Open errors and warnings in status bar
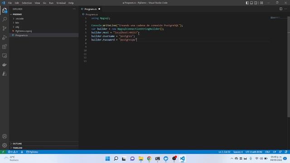 [13, 152]
